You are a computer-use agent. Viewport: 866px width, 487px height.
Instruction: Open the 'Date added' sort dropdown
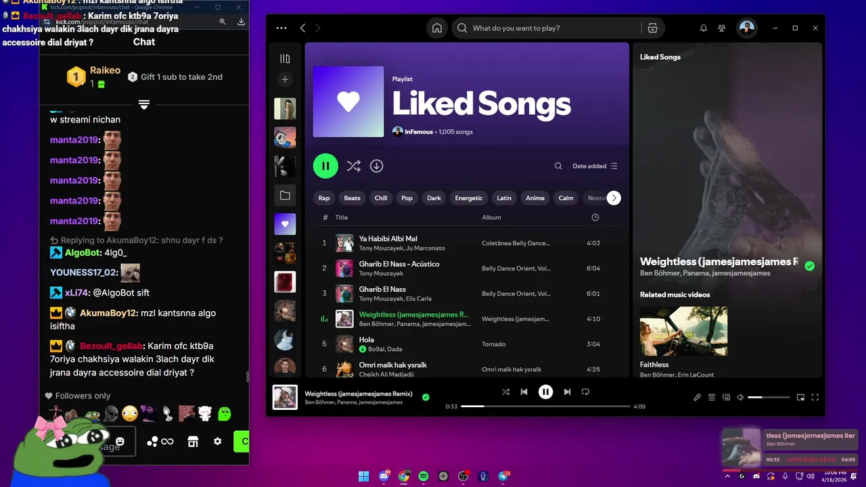[x=595, y=166]
